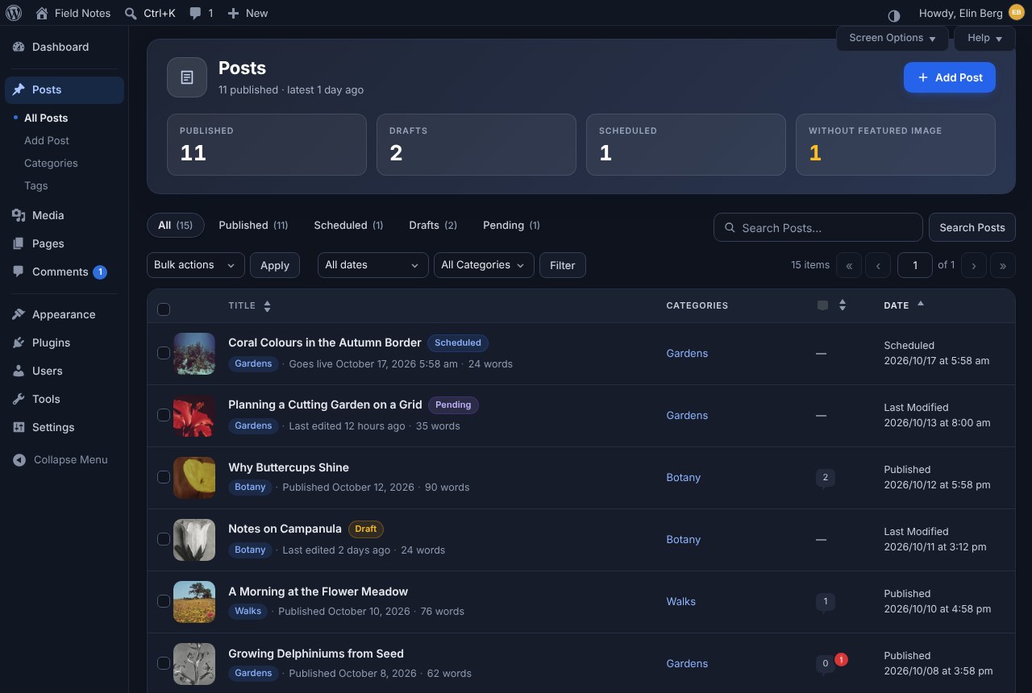Open the Elin Berg user avatar
Viewport: 1032px width, 693px height.
1016,13
